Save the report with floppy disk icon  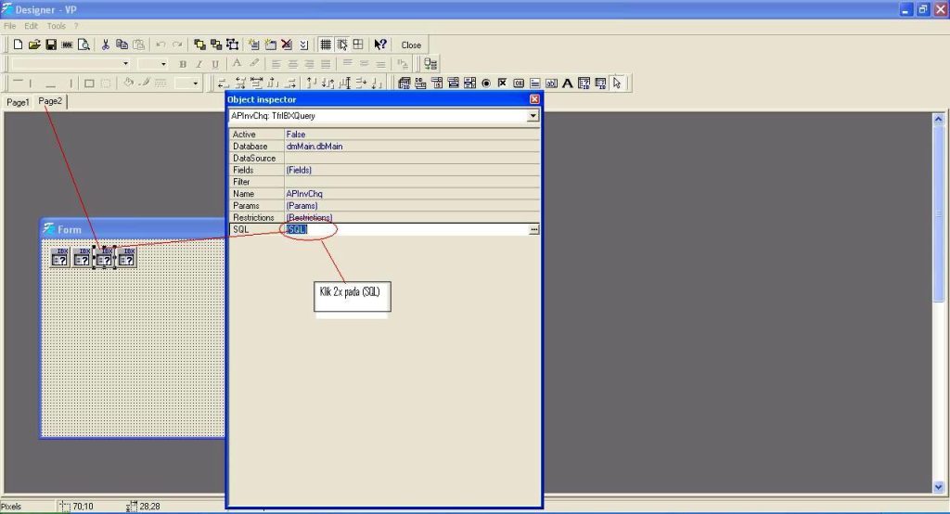point(51,45)
